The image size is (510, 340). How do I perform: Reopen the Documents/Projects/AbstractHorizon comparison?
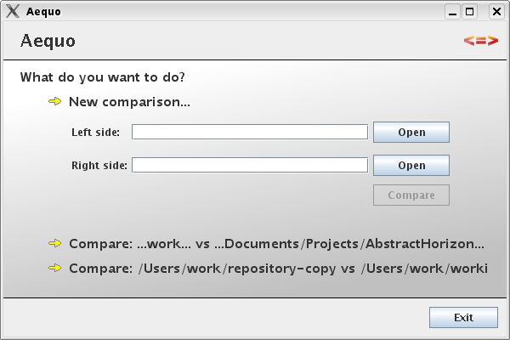click(x=276, y=244)
